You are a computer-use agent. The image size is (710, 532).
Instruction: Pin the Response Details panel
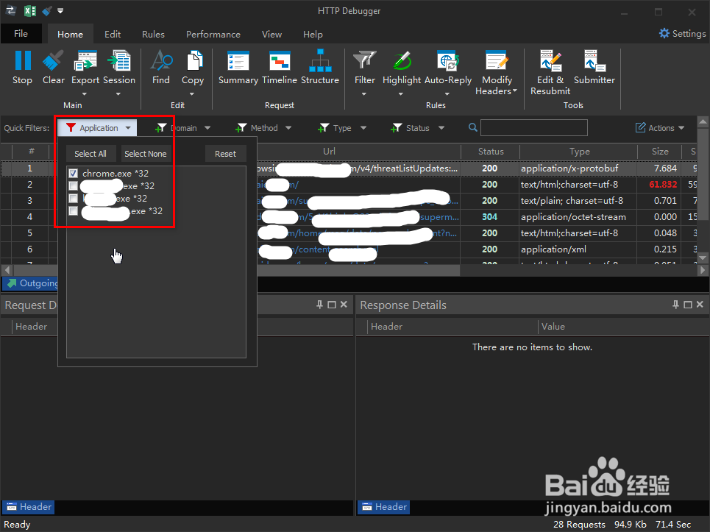pyautogui.click(x=675, y=305)
